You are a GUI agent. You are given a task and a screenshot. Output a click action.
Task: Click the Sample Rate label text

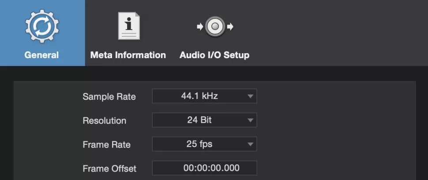click(x=109, y=97)
